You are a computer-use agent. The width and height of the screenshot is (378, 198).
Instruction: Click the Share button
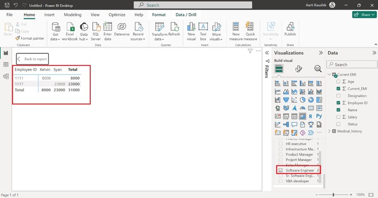click(x=364, y=15)
